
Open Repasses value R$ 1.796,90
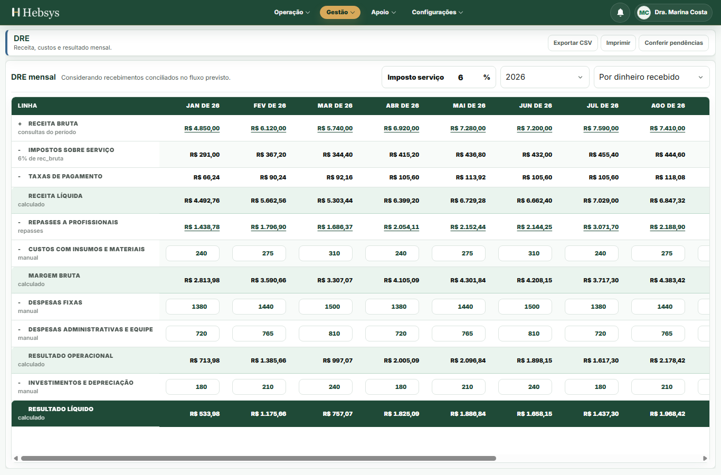point(268,227)
